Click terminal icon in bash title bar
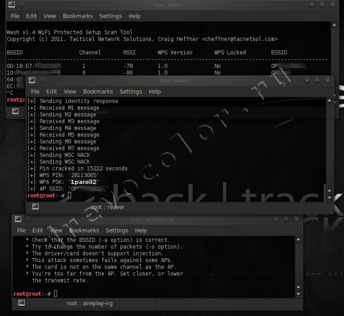The image size is (344, 316). [11, 5]
